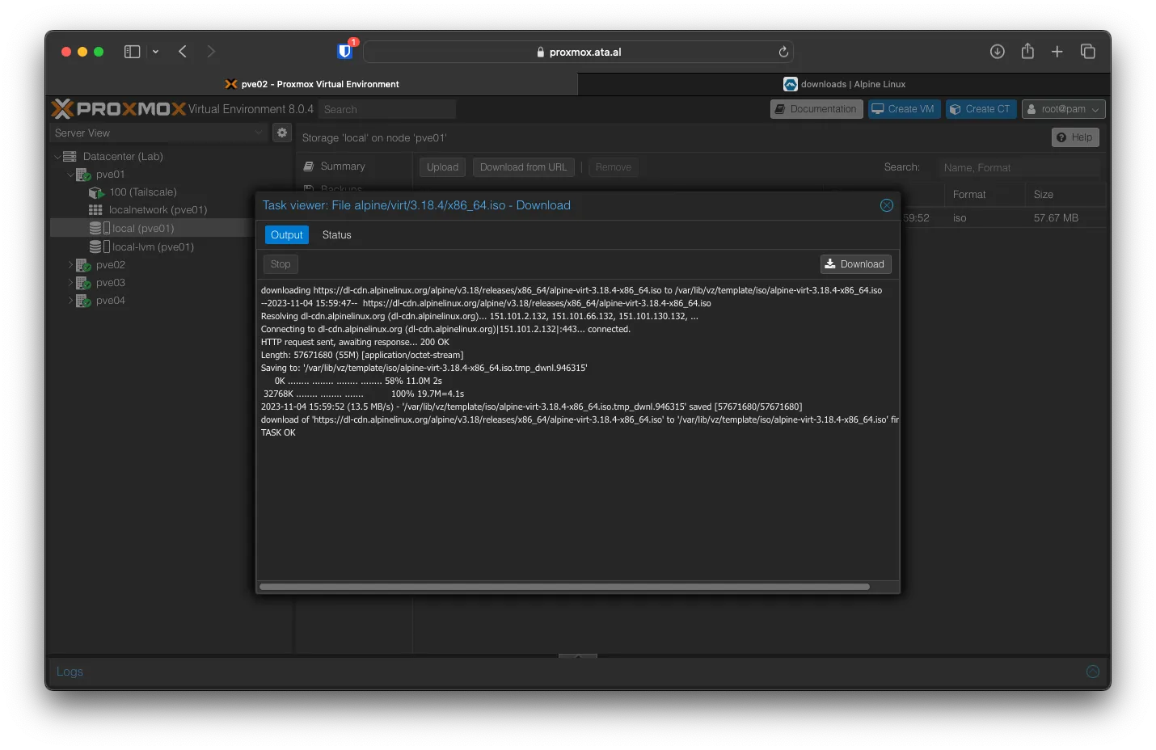1156x750 pixels.
Task: Show tab overview icon
Action: point(1088,52)
